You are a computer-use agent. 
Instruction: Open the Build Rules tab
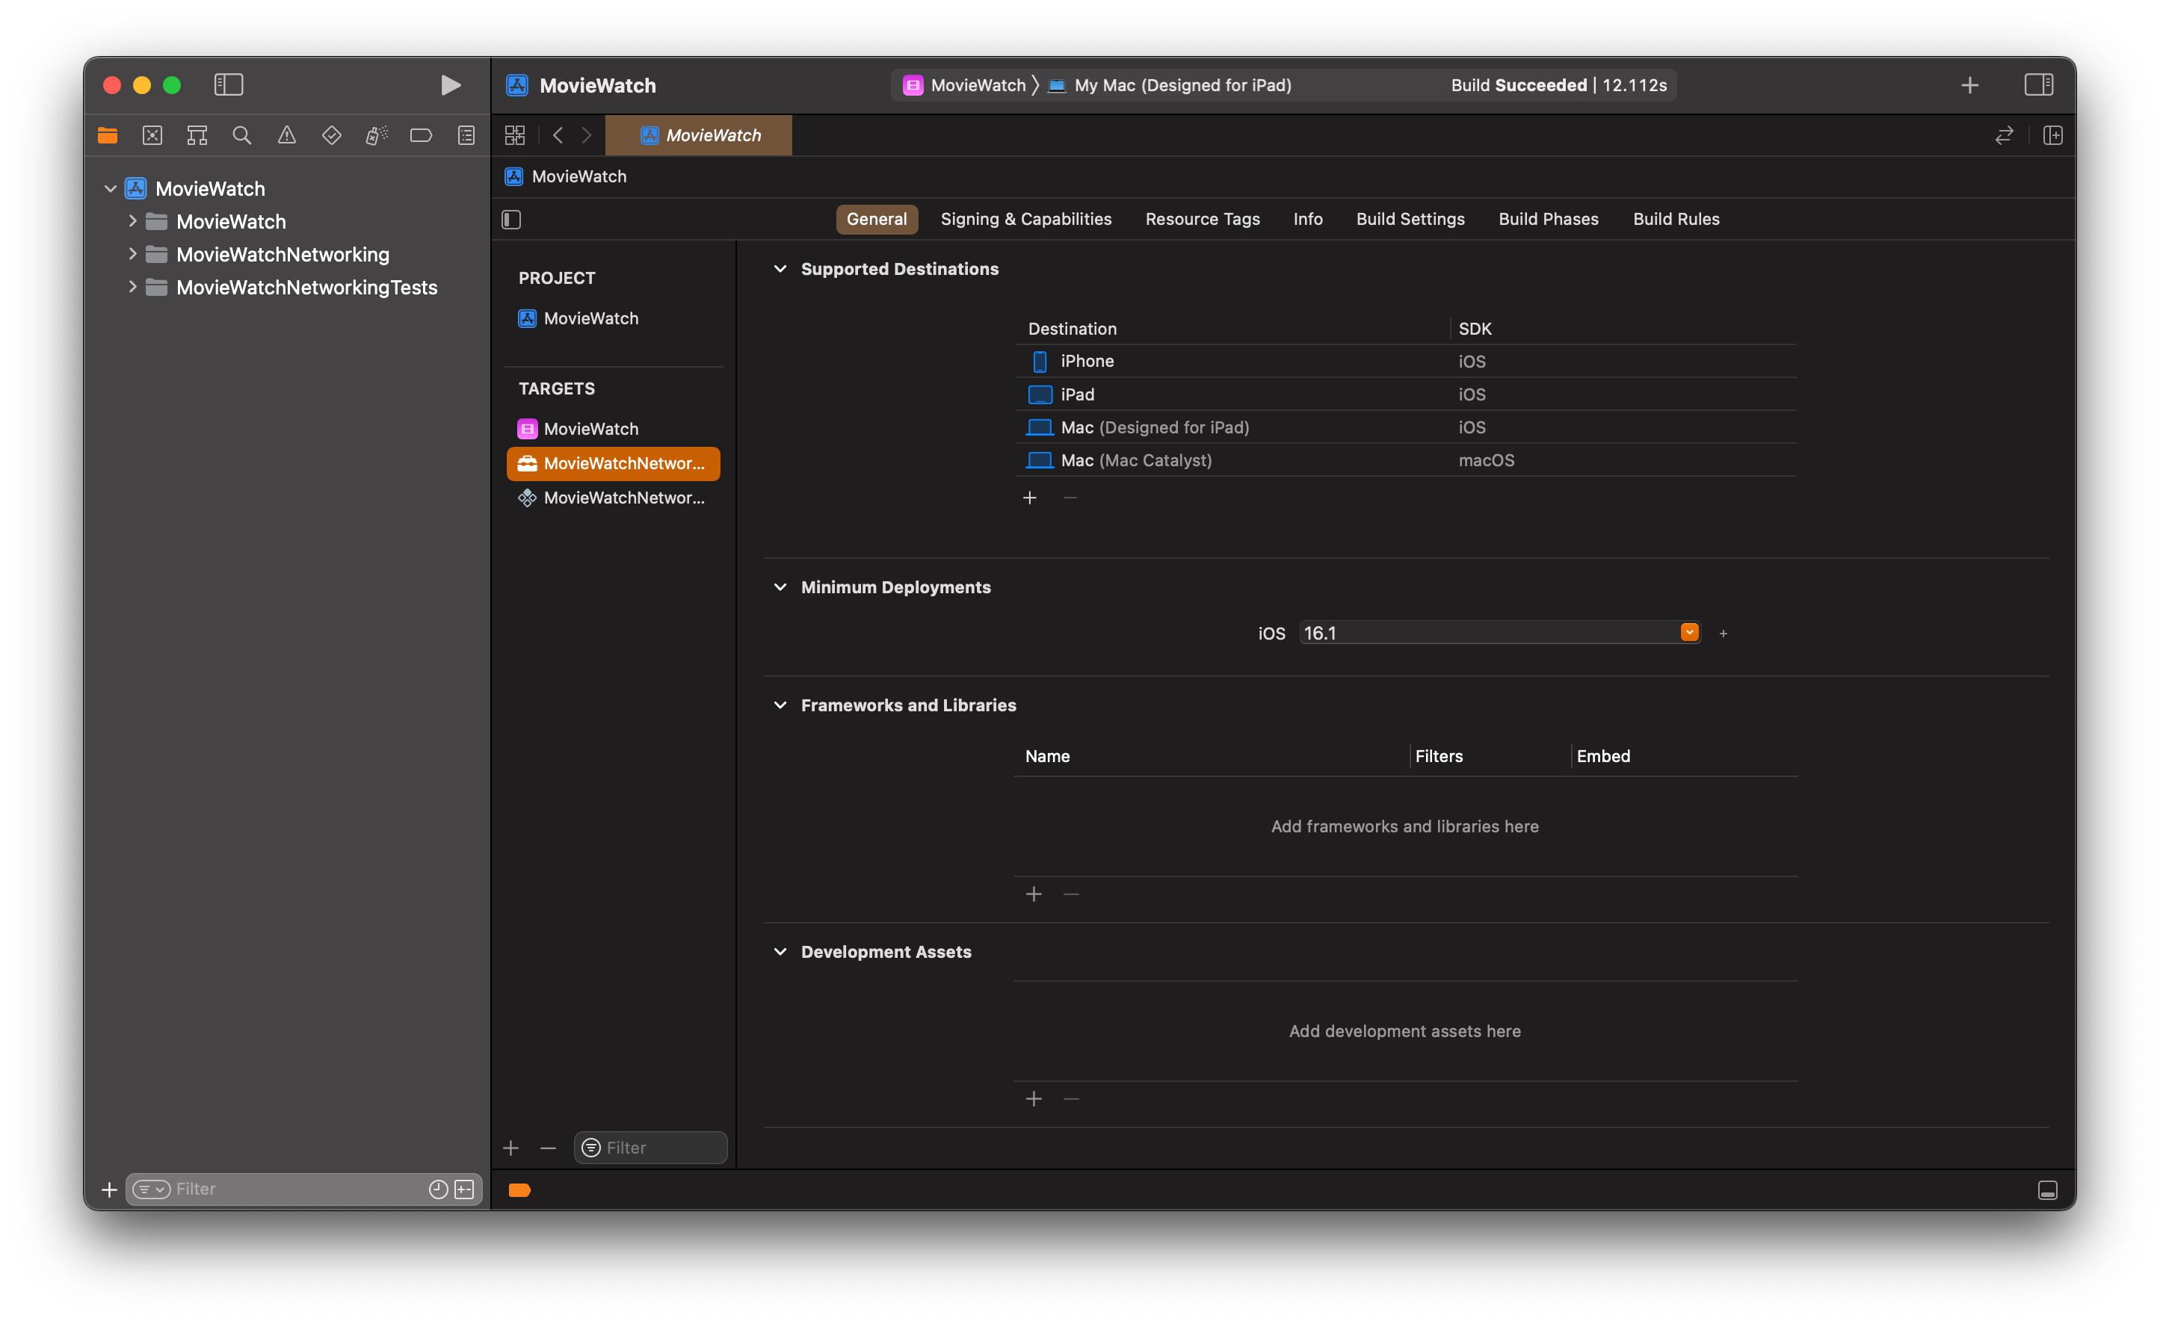pos(1676,219)
